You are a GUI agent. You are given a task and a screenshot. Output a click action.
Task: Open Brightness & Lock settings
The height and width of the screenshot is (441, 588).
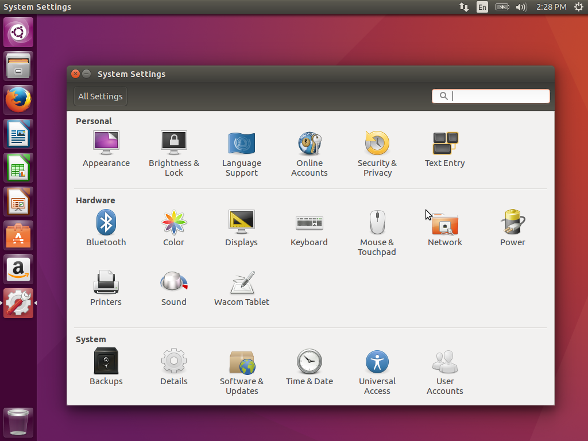pyautogui.click(x=173, y=154)
